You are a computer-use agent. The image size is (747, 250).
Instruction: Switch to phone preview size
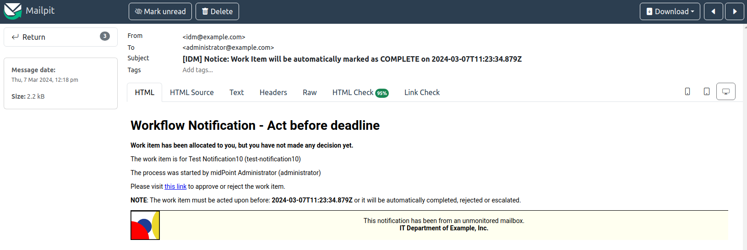pos(687,91)
